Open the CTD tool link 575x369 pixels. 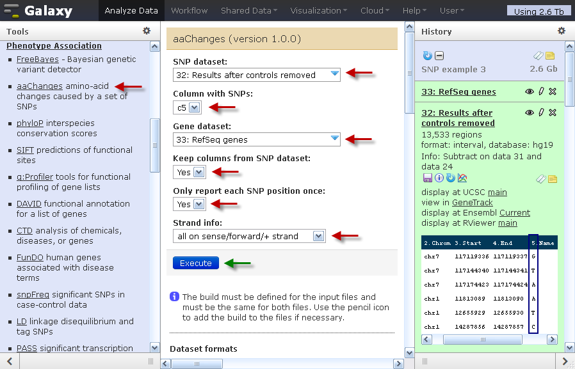pyautogui.click(x=24, y=231)
